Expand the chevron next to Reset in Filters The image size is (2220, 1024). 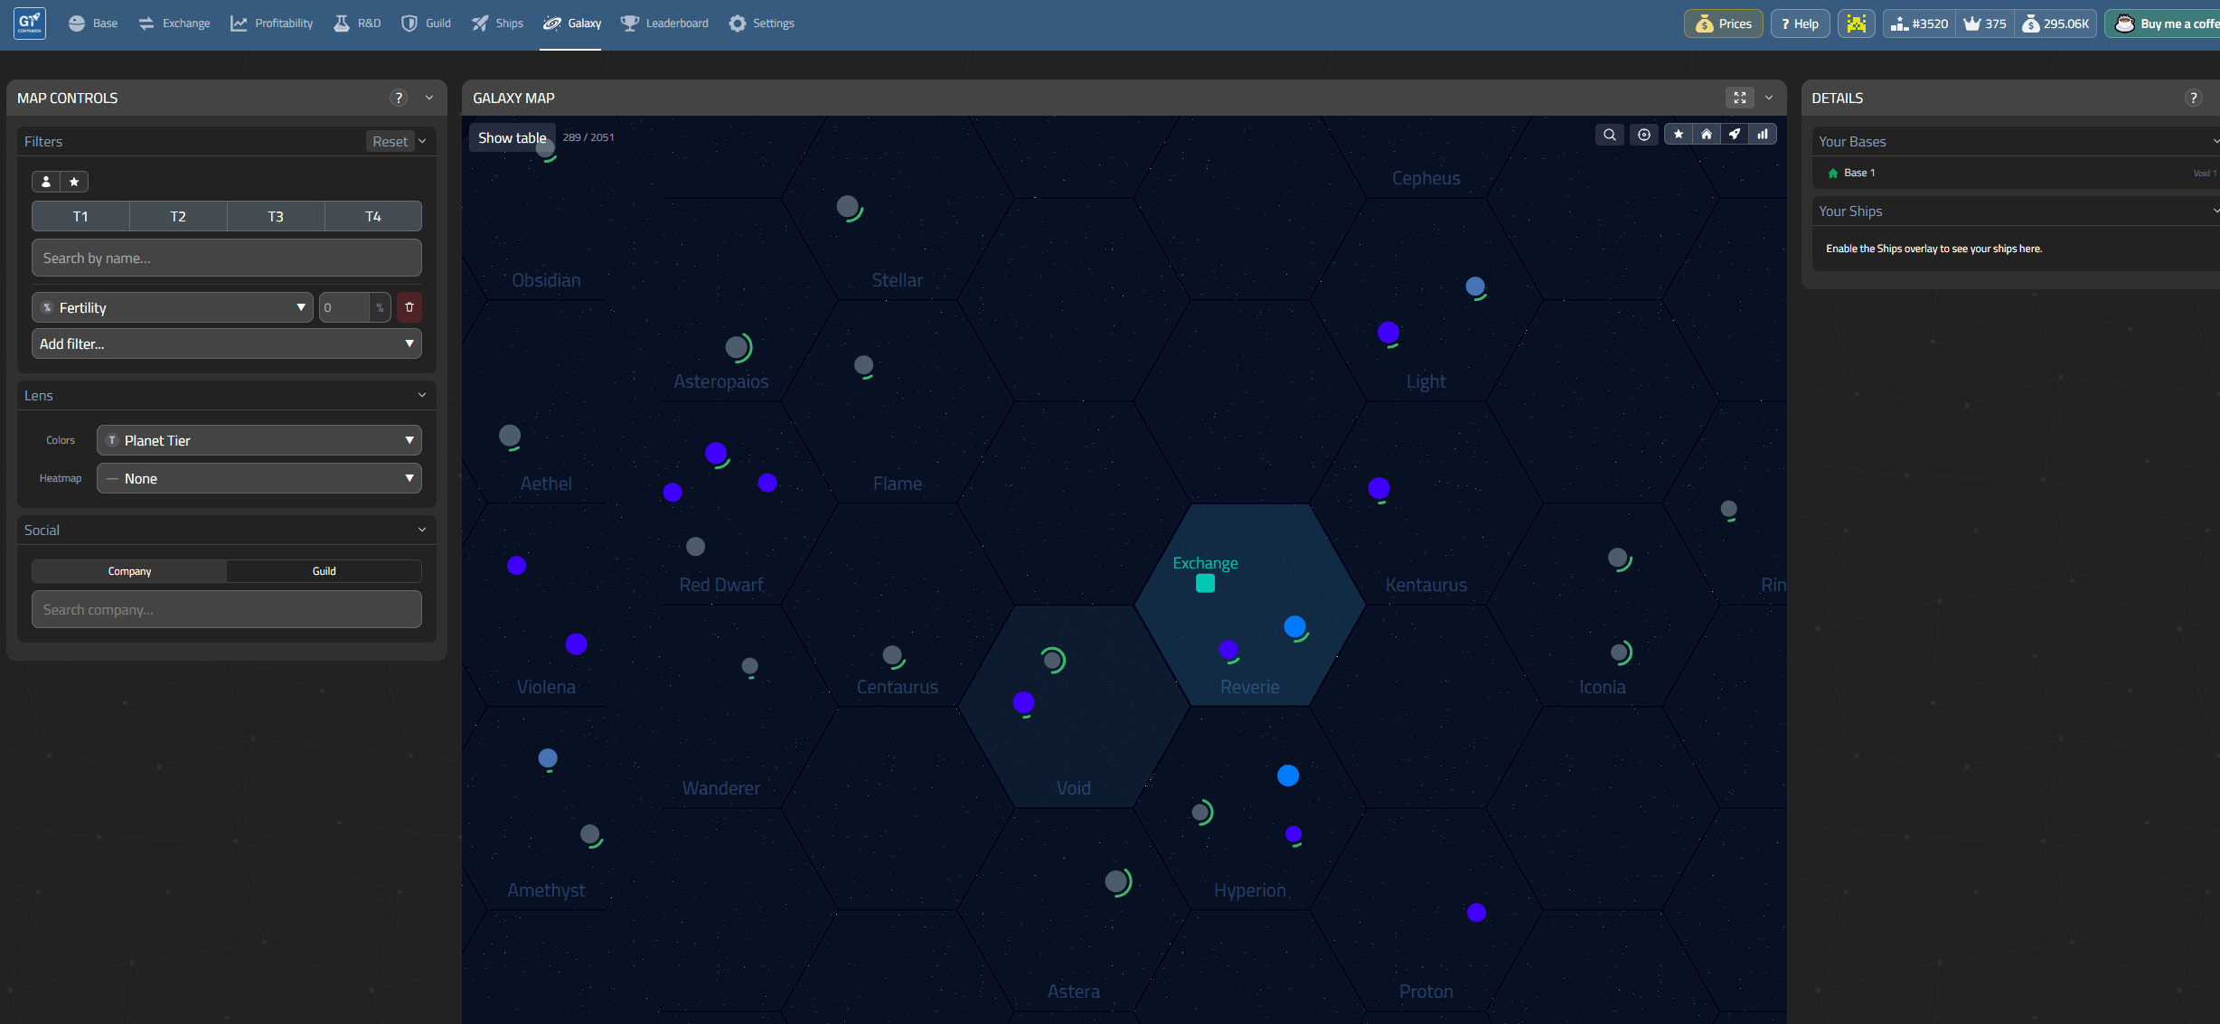pyautogui.click(x=422, y=141)
